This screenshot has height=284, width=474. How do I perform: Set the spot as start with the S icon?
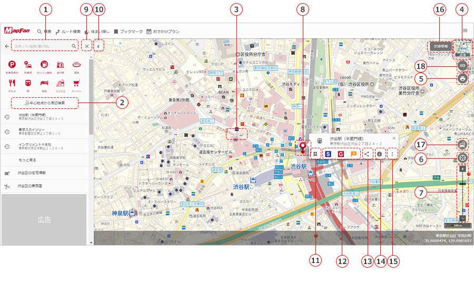point(328,154)
